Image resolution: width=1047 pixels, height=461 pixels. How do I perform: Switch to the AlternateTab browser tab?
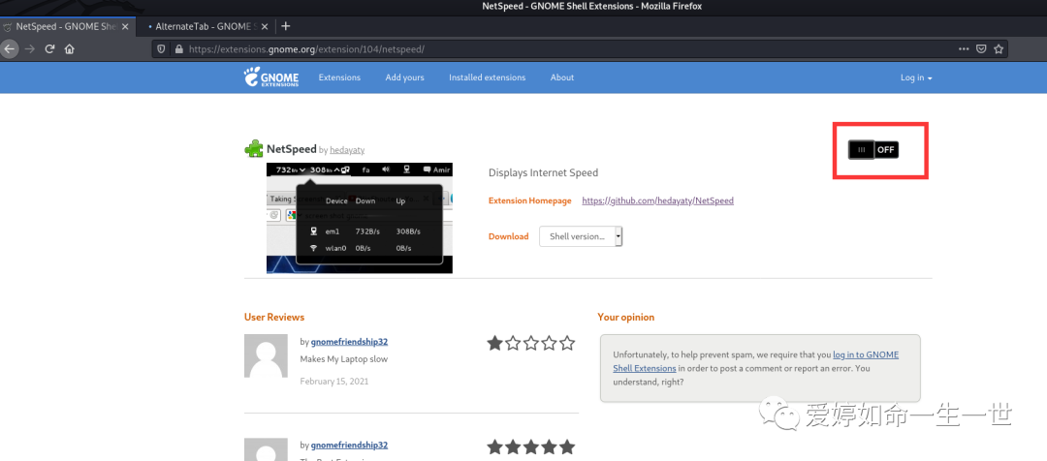(207, 27)
